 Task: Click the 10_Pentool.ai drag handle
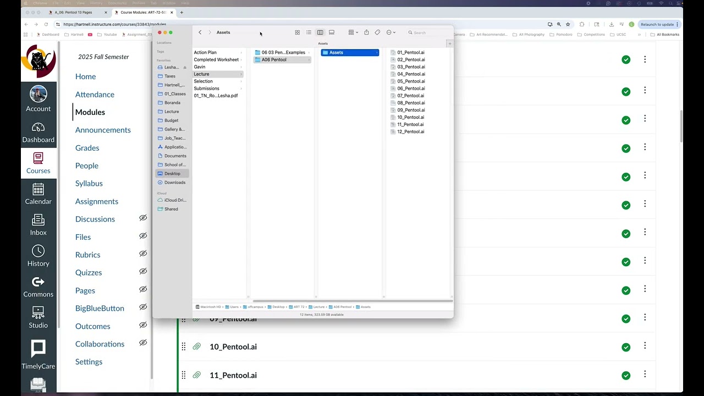pyautogui.click(x=184, y=346)
